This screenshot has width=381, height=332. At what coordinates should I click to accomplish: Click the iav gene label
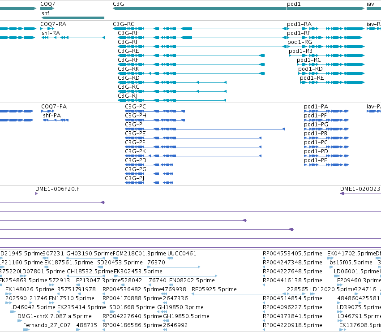(370, 4)
